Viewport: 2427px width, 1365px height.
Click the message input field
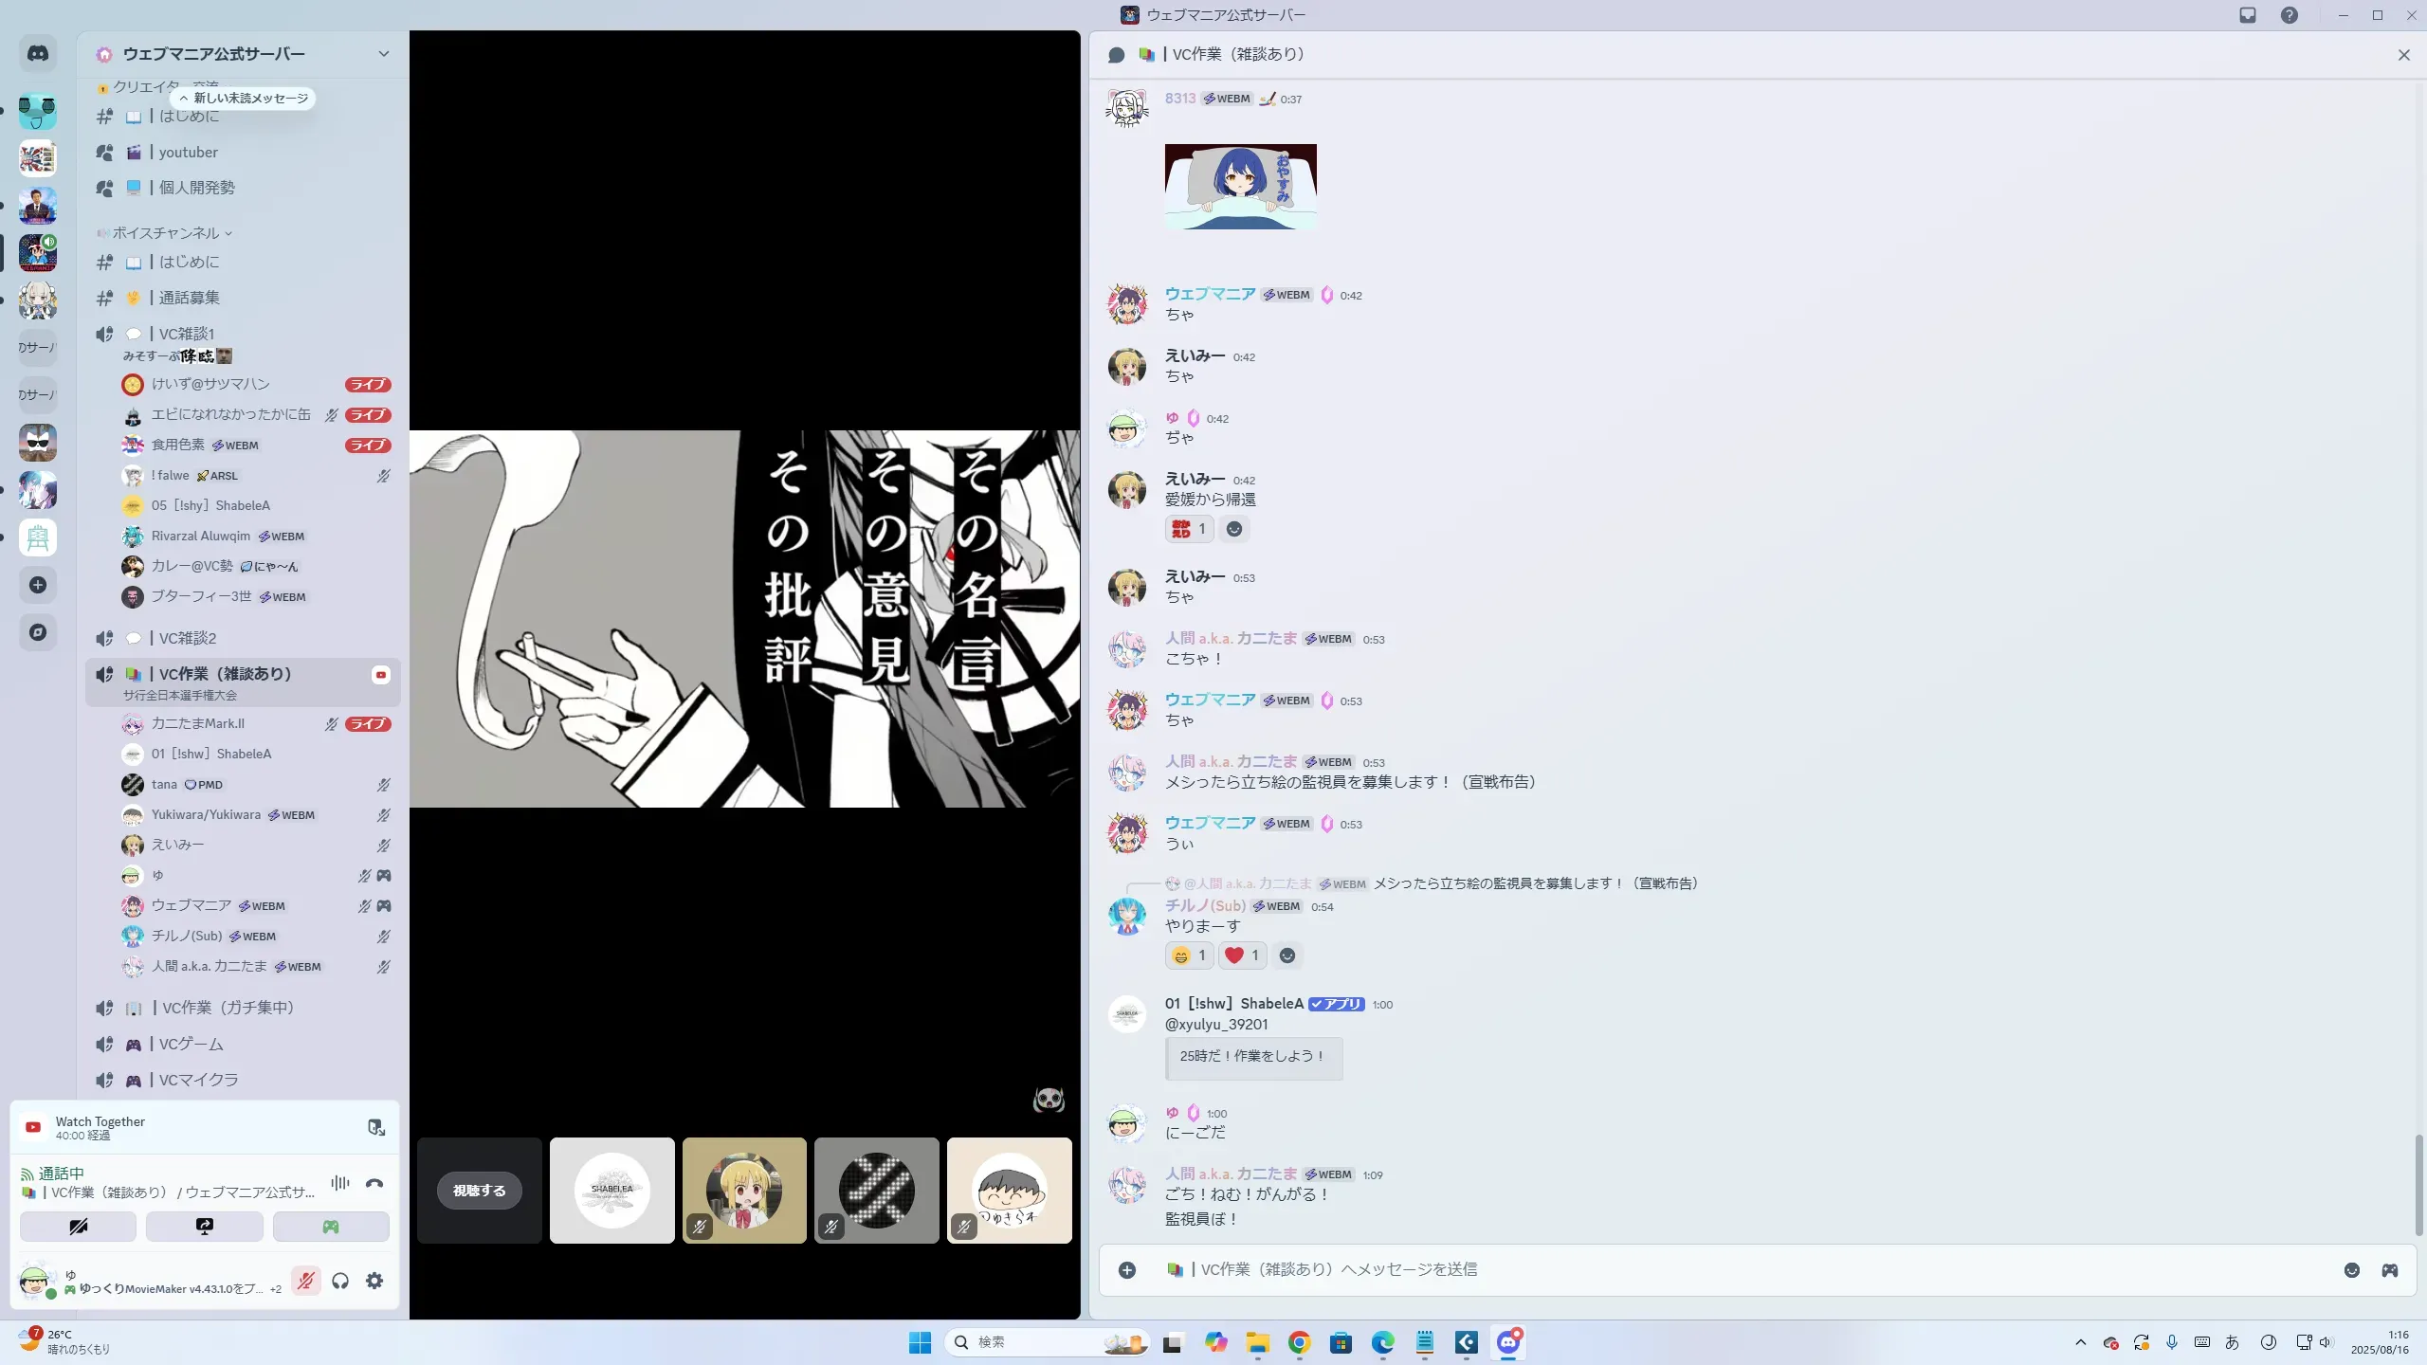(x=1706, y=1270)
